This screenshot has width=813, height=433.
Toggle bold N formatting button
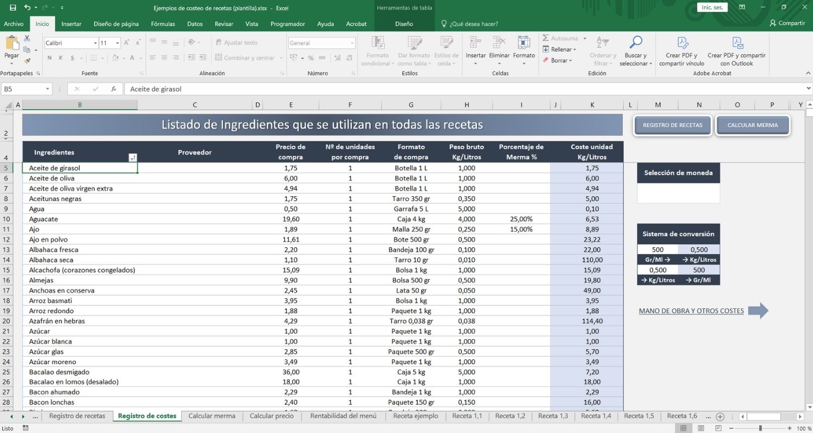pos(49,58)
